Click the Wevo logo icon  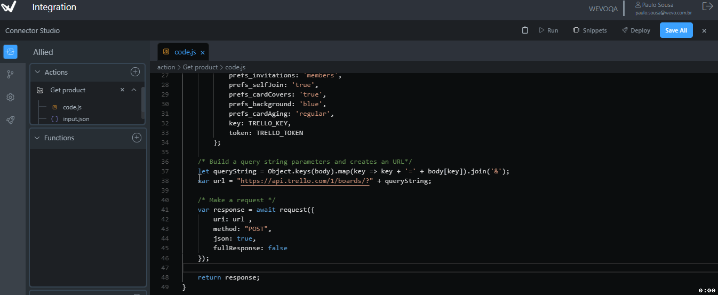pos(9,7)
